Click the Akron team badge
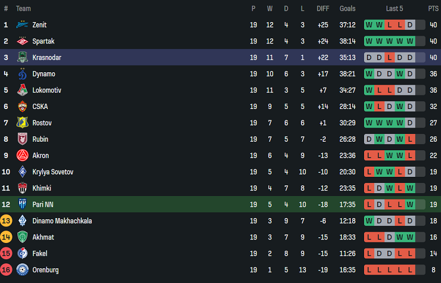The image size is (441, 283). pyautogui.click(x=22, y=156)
